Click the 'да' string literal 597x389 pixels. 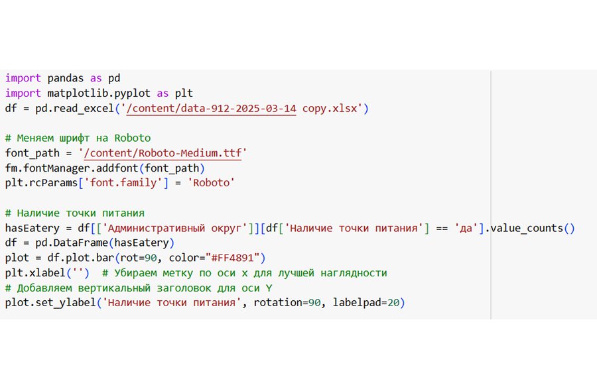468,228
